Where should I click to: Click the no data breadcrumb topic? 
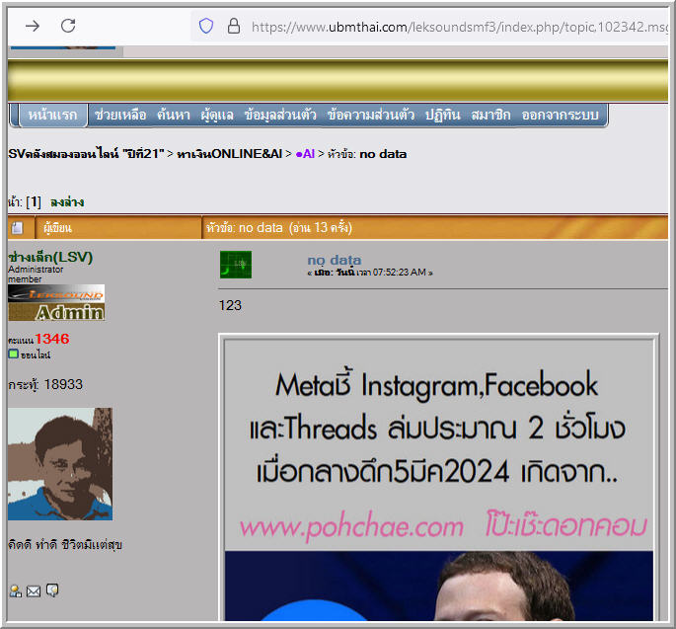pyautogui.click(x=383, y=154)
